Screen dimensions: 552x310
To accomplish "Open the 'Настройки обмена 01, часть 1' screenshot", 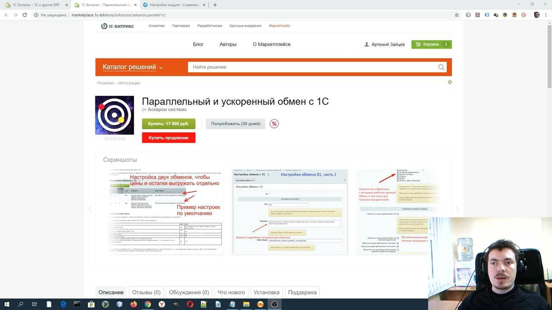I will 289,211.
